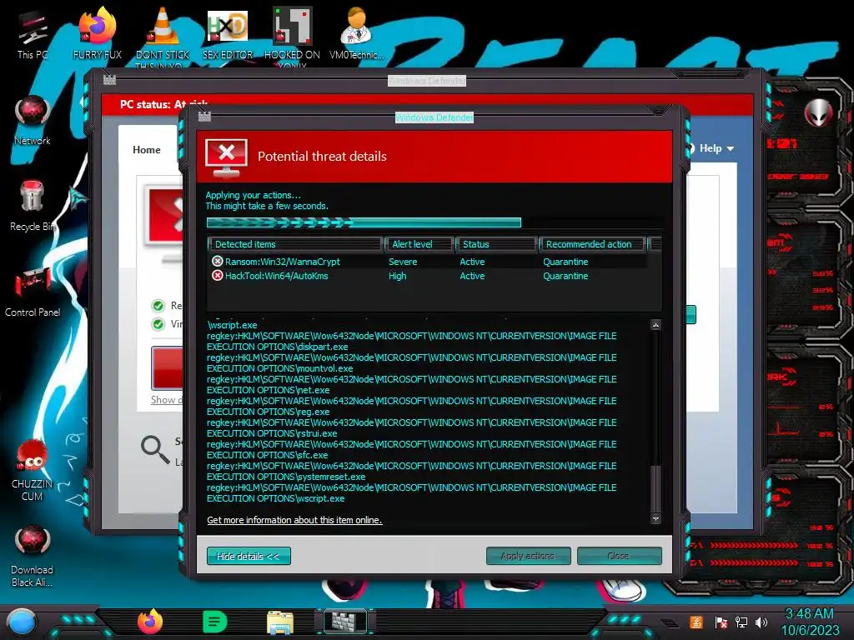854x640 pixels.
Task: Click the threat dialog title bar menu icon
Action: [x=205, y=117]
